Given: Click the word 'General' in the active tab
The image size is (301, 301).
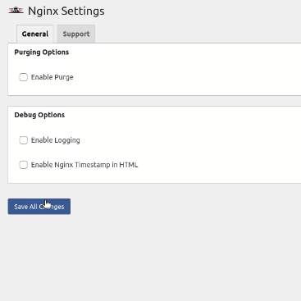Looking at the screenshot, I should (35, 34).
